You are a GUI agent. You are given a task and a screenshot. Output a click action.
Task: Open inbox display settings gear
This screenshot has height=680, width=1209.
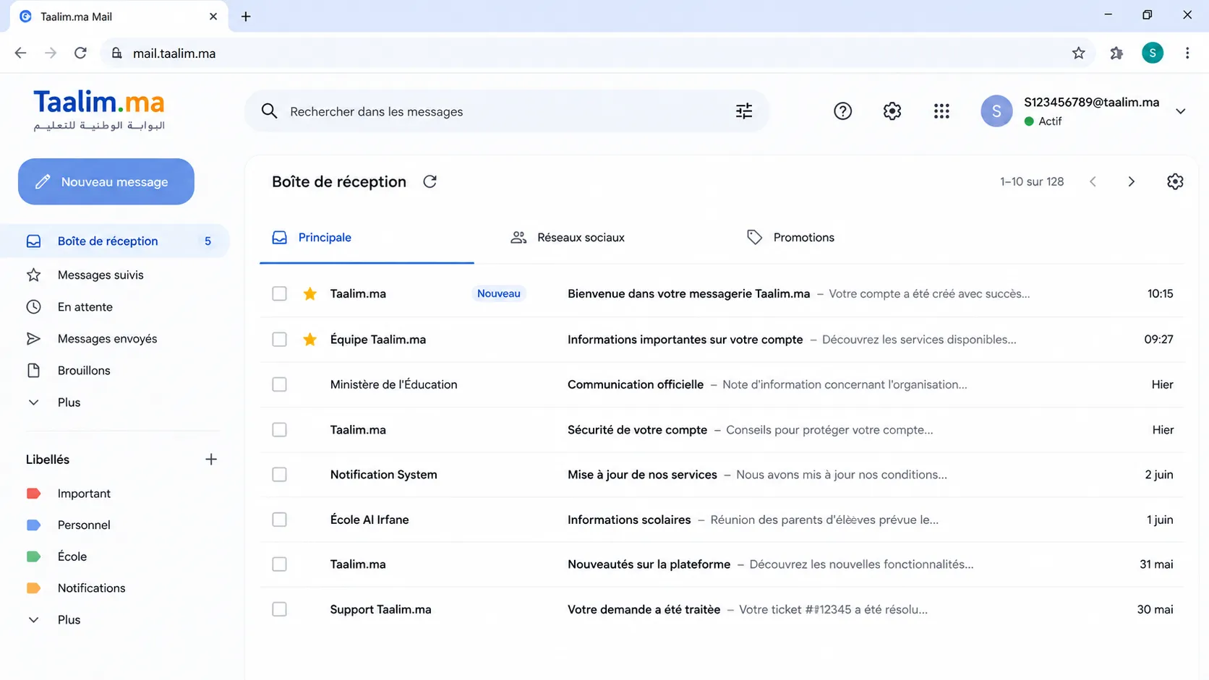click(x=1175, y=182)
